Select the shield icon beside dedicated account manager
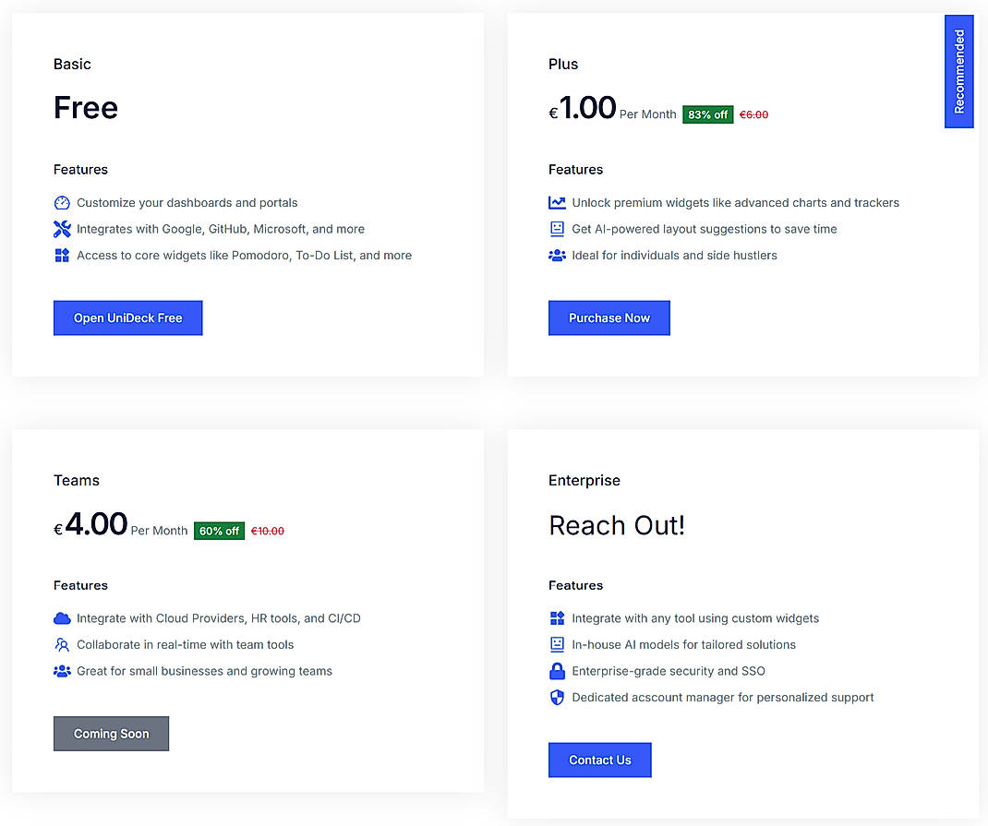 (557, 698)
